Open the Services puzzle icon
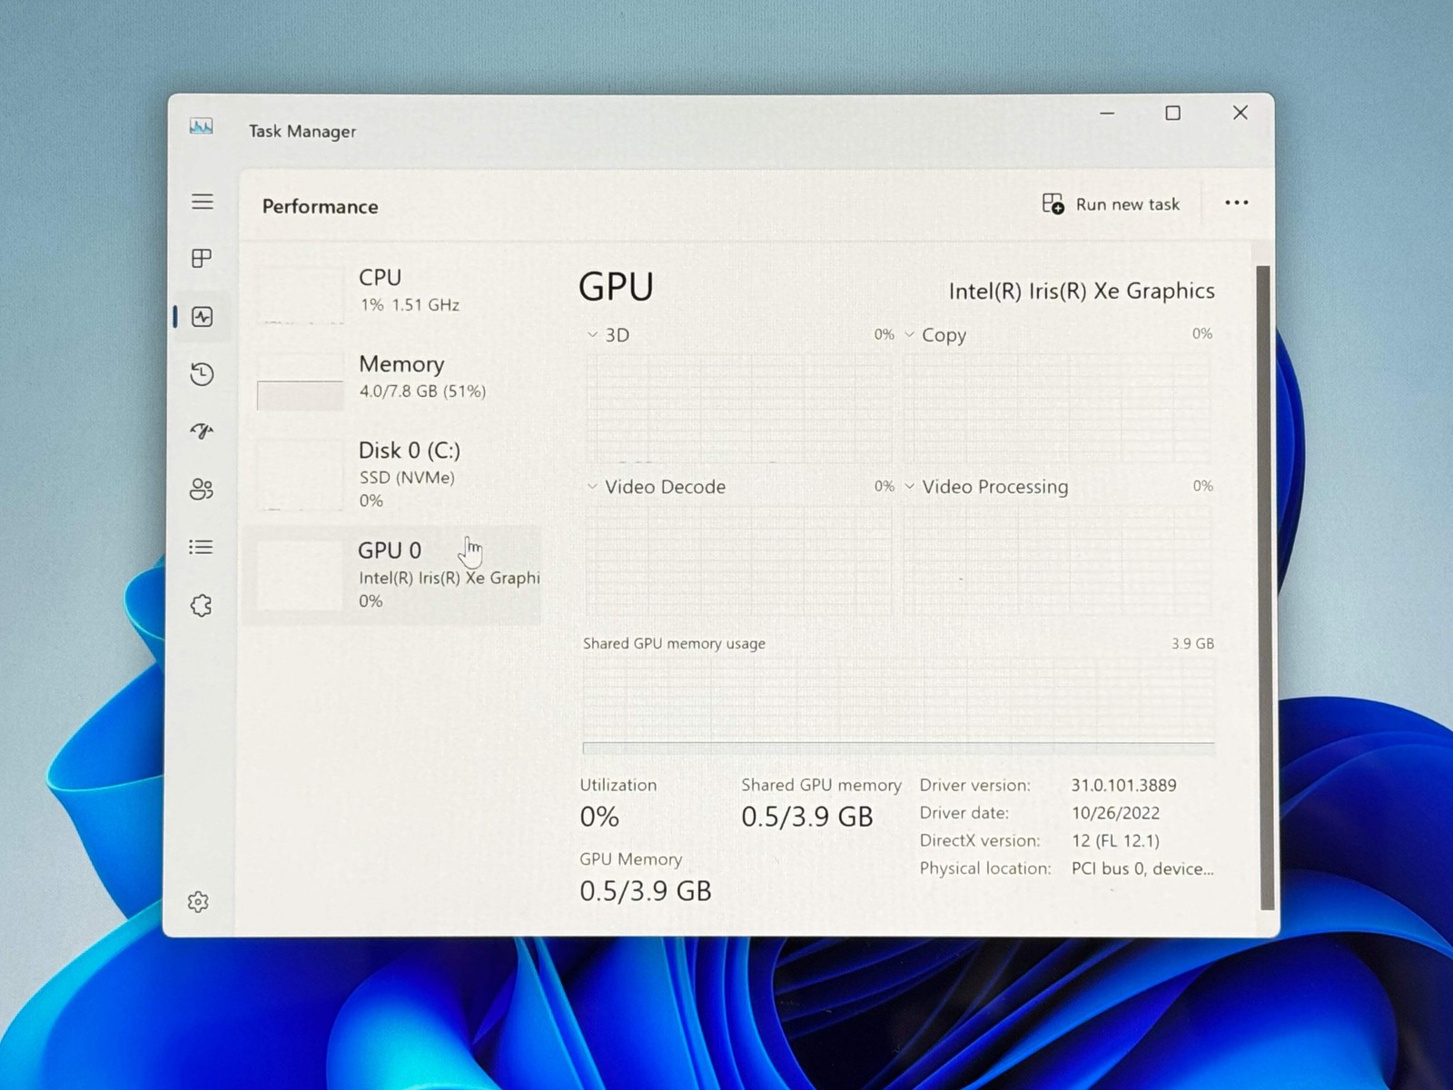This screenshot has height=1090, width=1453. pyautogui.click(x=202, y=606)
